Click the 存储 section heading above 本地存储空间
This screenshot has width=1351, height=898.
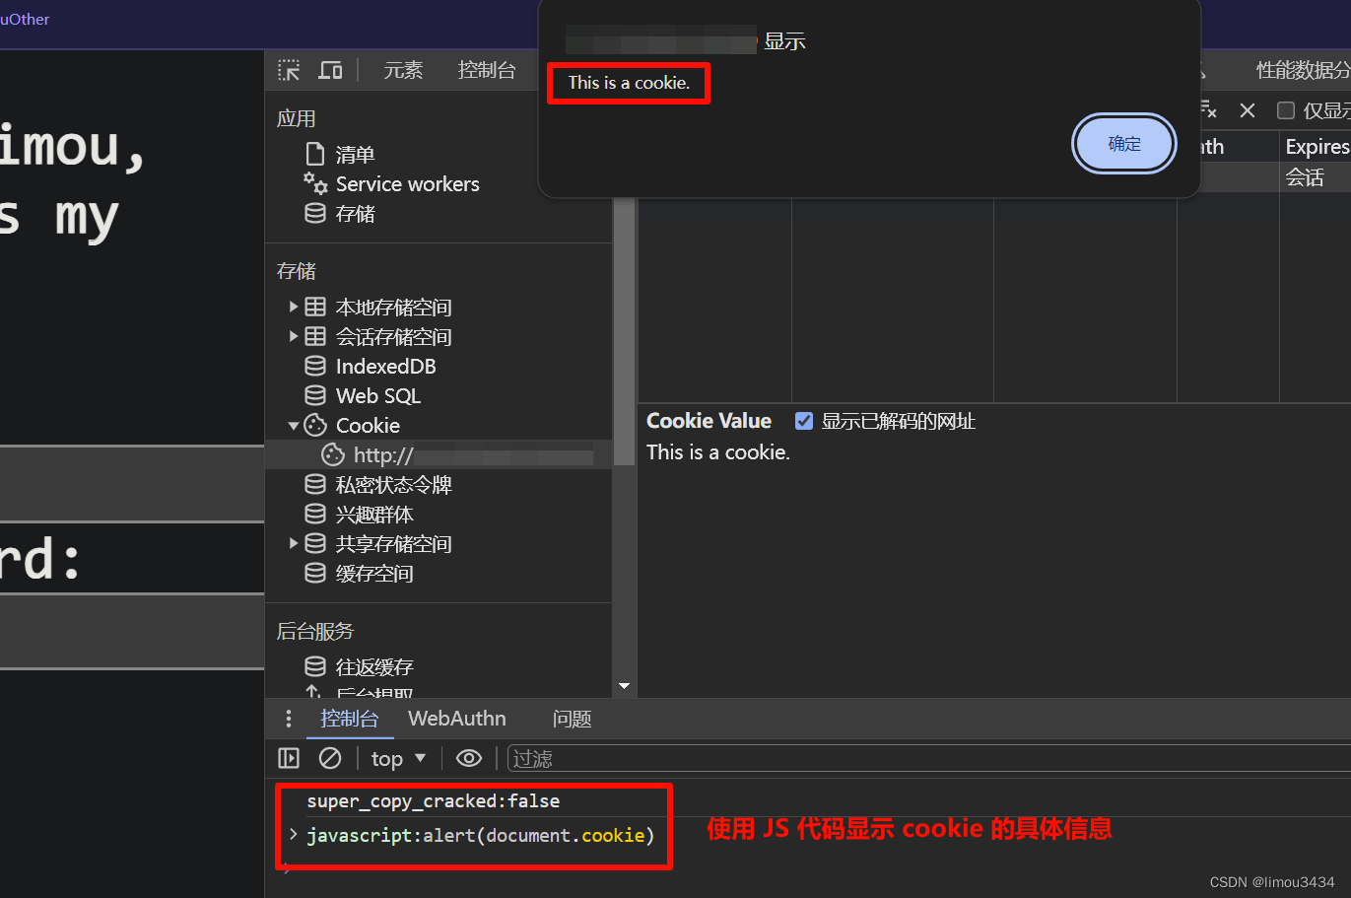[297, 271]
